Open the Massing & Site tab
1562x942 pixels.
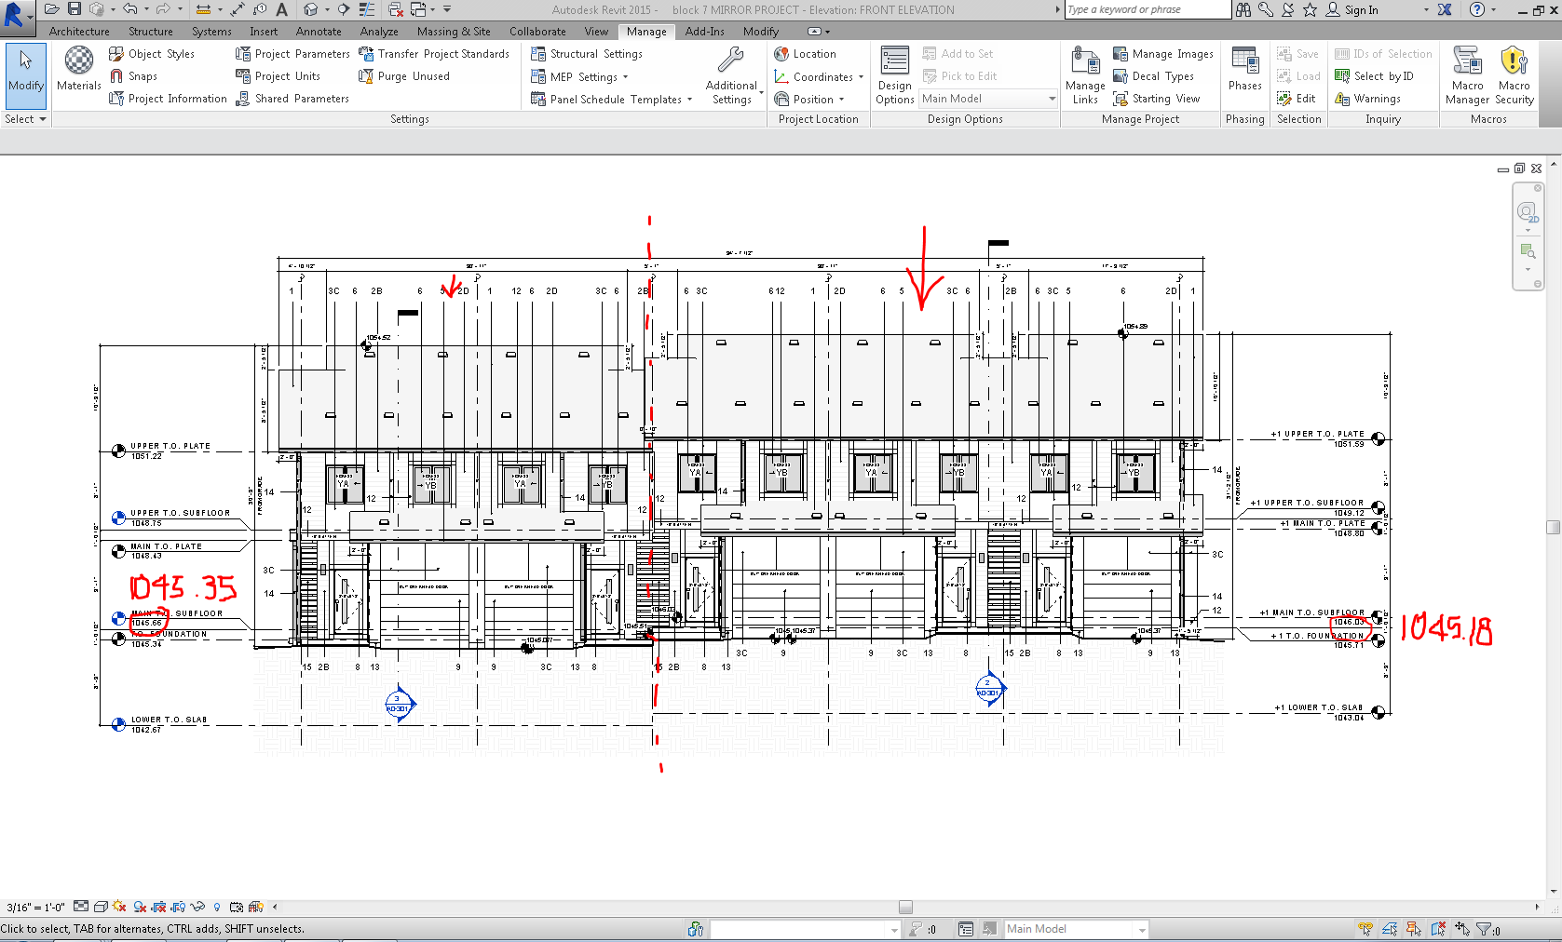[x=454, y=32]
